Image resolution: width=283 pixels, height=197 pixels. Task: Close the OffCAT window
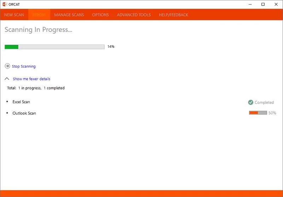(x=276, y=4)
